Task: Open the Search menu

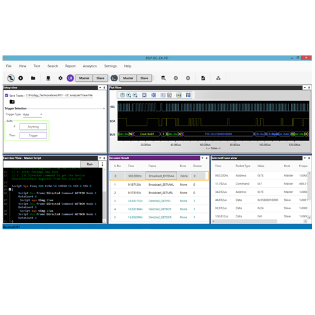Action: pyautogui.click(x=53, y=66)
